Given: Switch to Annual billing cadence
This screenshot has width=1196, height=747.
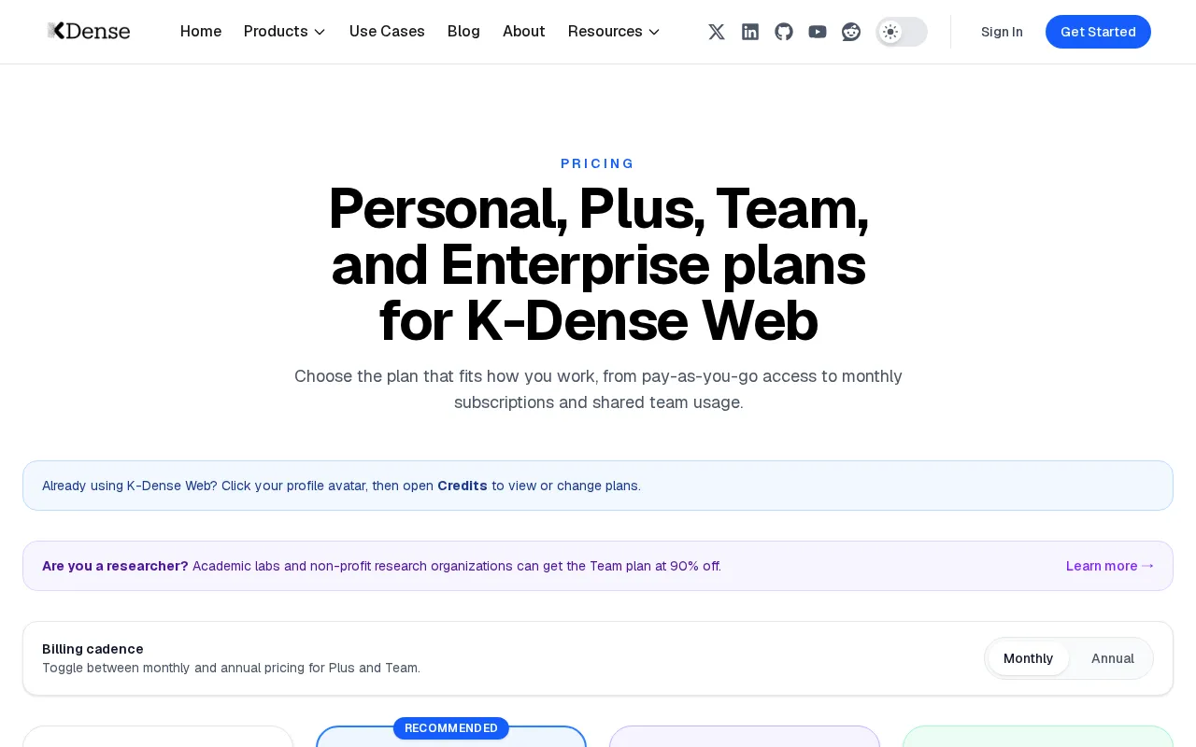Looking at the screenshot, I should pos(1112,658).
